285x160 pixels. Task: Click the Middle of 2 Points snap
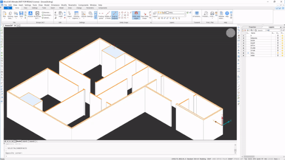[108, 15]
